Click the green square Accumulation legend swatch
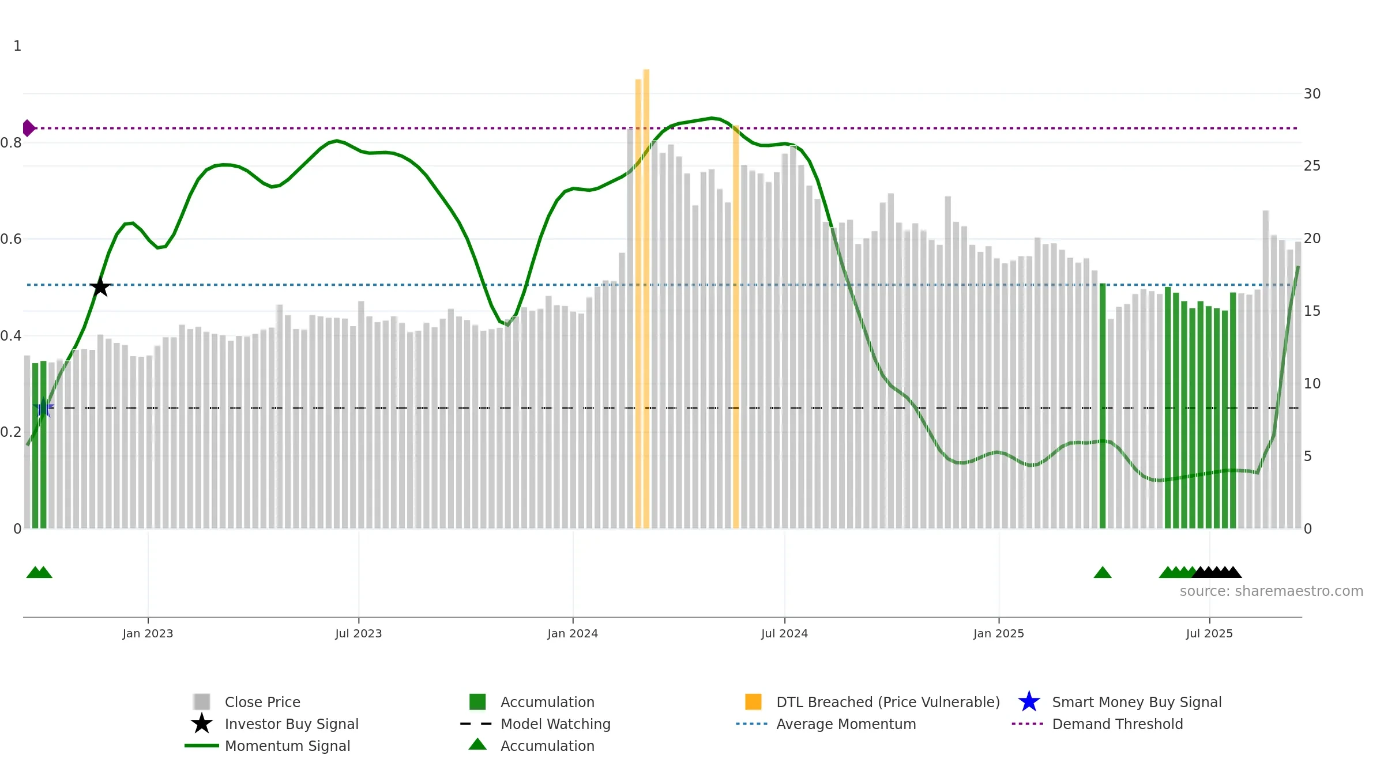The width and height of the screenshot is (1384, 778). tap(477, 702)
